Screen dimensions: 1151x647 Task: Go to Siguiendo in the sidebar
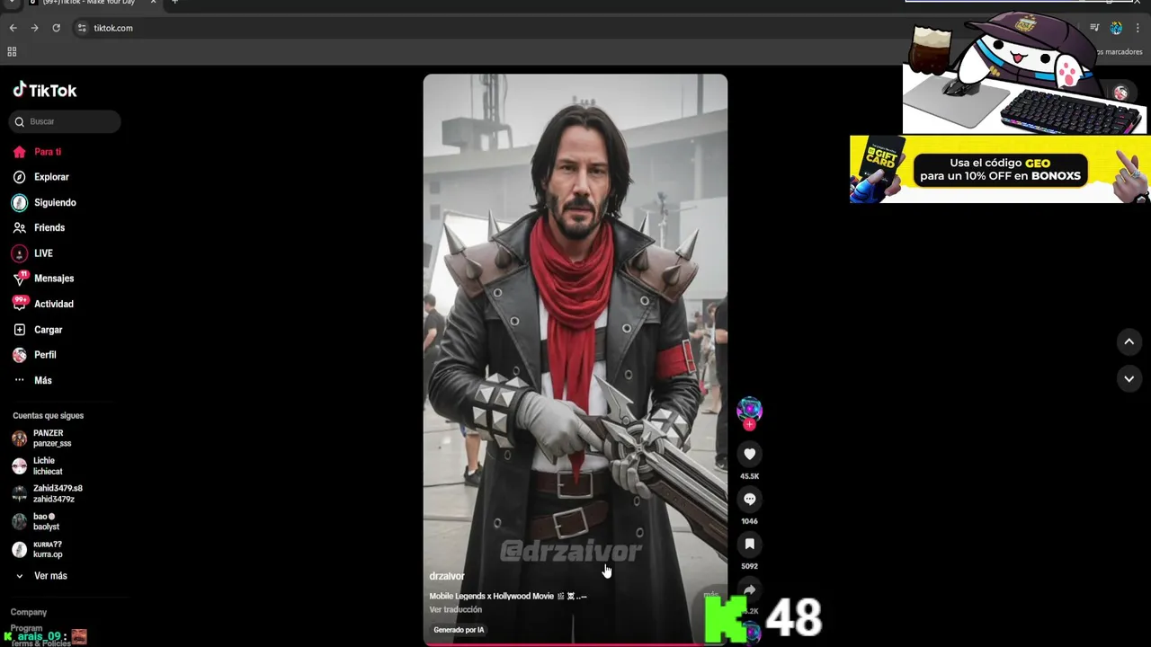[55, 203]
